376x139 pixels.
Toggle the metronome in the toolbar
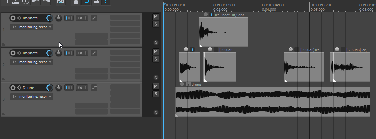[76, 2]
